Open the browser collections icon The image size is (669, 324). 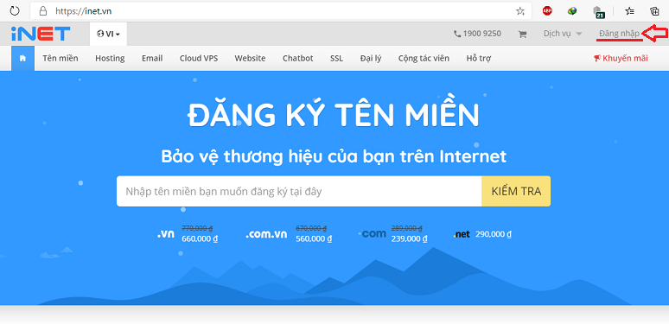(x=654, y=11)
